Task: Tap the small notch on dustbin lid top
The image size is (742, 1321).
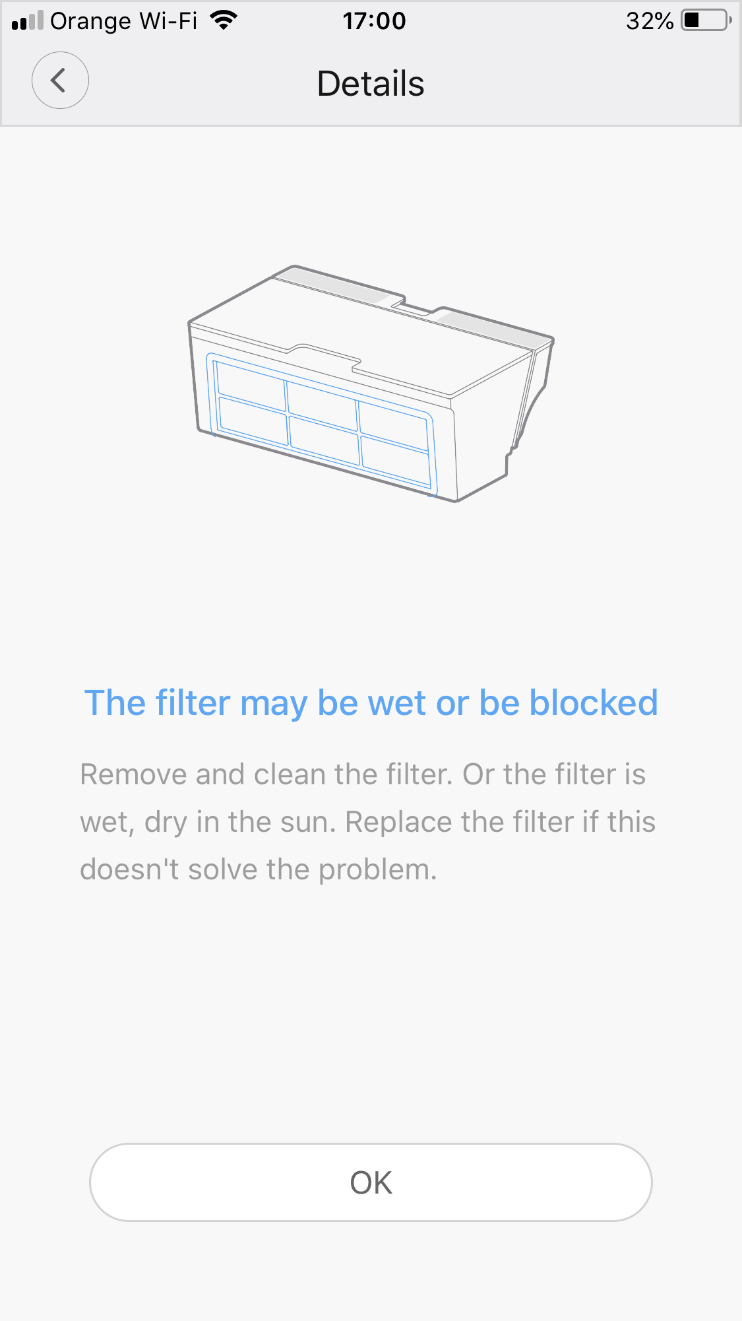Action: tap(414, 308)
